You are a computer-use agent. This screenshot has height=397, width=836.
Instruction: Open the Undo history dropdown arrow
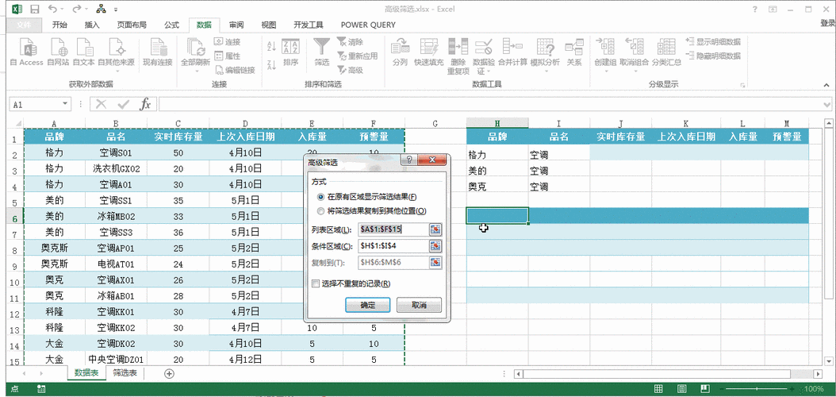[63, 9]
